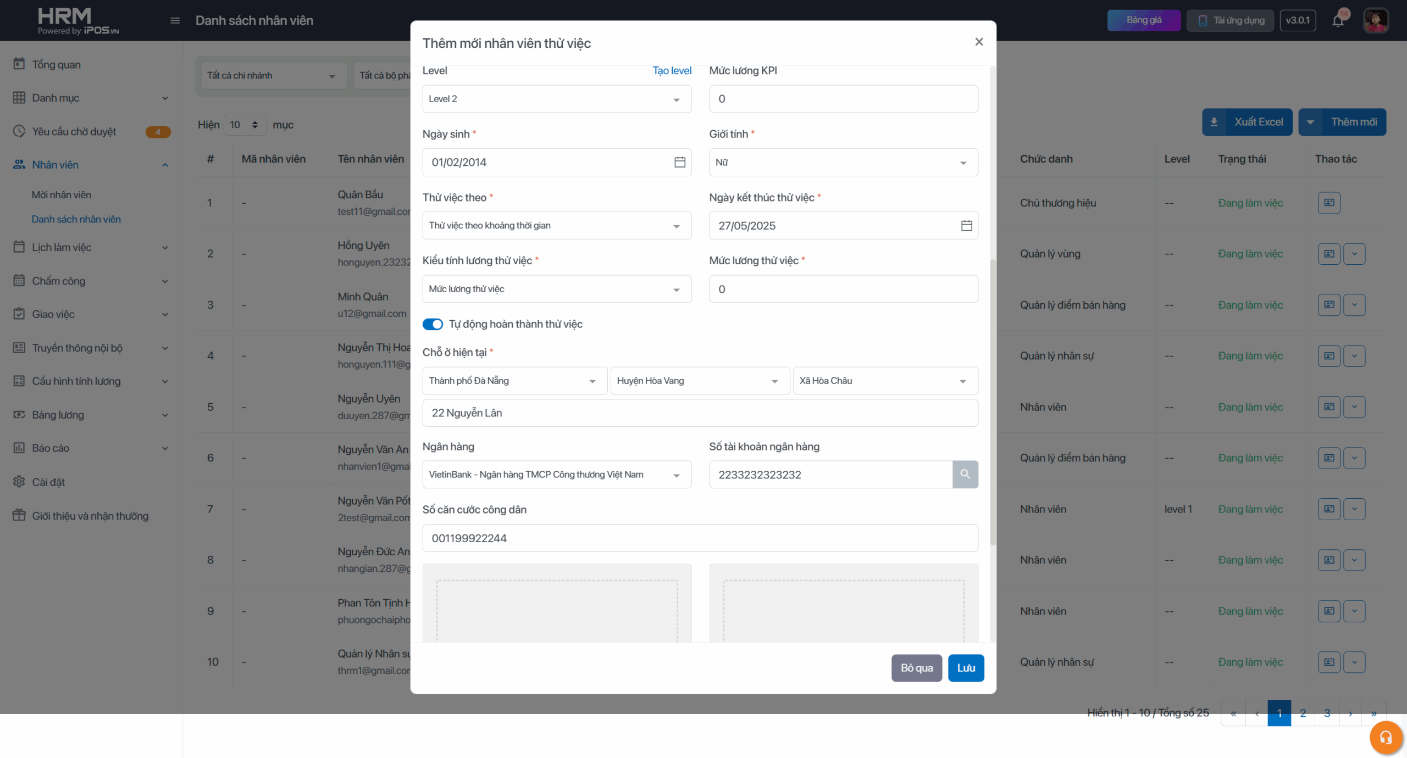Open the Level 2 dropdown
This screenshot has width=1407, height=758.
556,99
